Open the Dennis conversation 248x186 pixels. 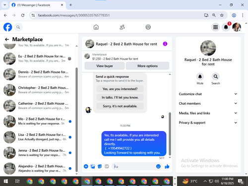(38, 74)
